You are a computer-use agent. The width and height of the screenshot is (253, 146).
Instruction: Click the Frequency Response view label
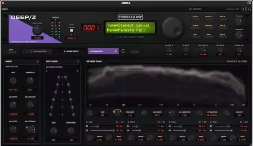point(237,61)
